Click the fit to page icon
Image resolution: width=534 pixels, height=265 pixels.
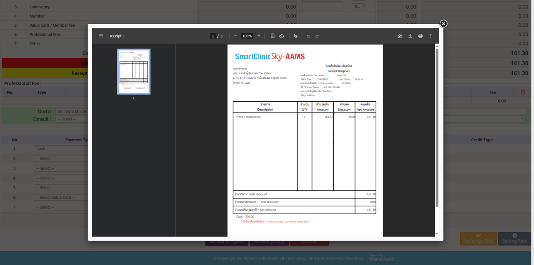coord(272,36)
